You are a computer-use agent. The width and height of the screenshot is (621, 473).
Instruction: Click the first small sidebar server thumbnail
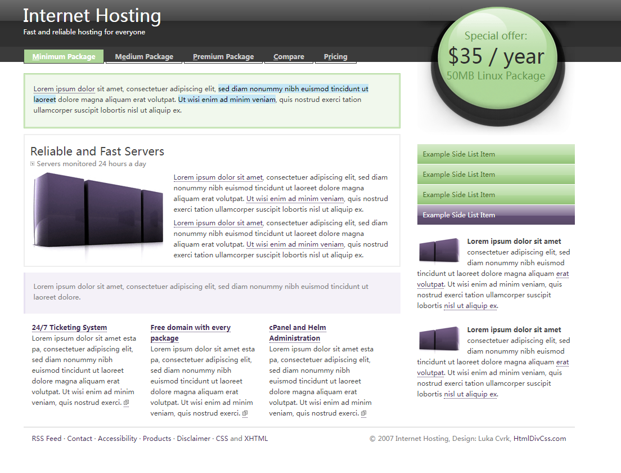[439, 250]
